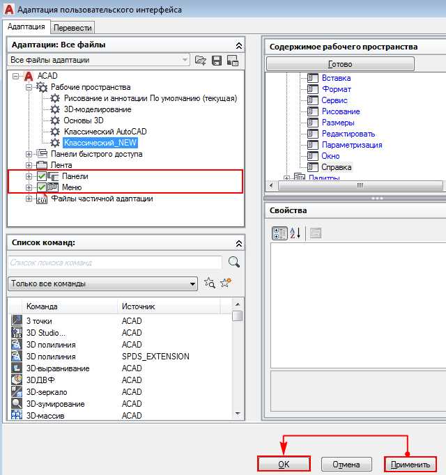Switch to the Адаптация tab

pos(26,26)
